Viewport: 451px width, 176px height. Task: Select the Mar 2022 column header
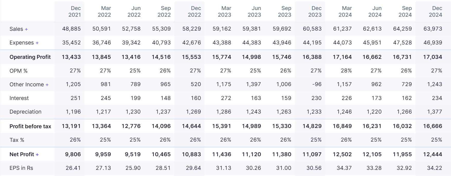point(104,12)
